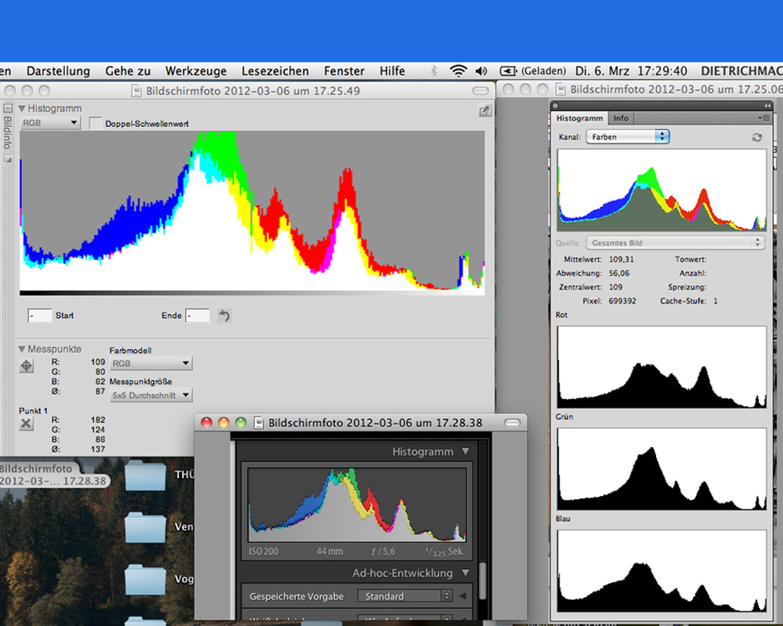This screenshot has width=783, height=626.
Task: Click the f/5,6 aperture text
Action: pyautogui.click(x=383, y=552)
